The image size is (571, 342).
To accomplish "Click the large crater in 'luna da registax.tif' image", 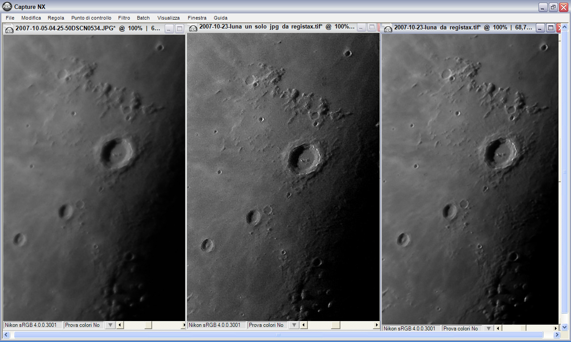I will click(501, 153).
